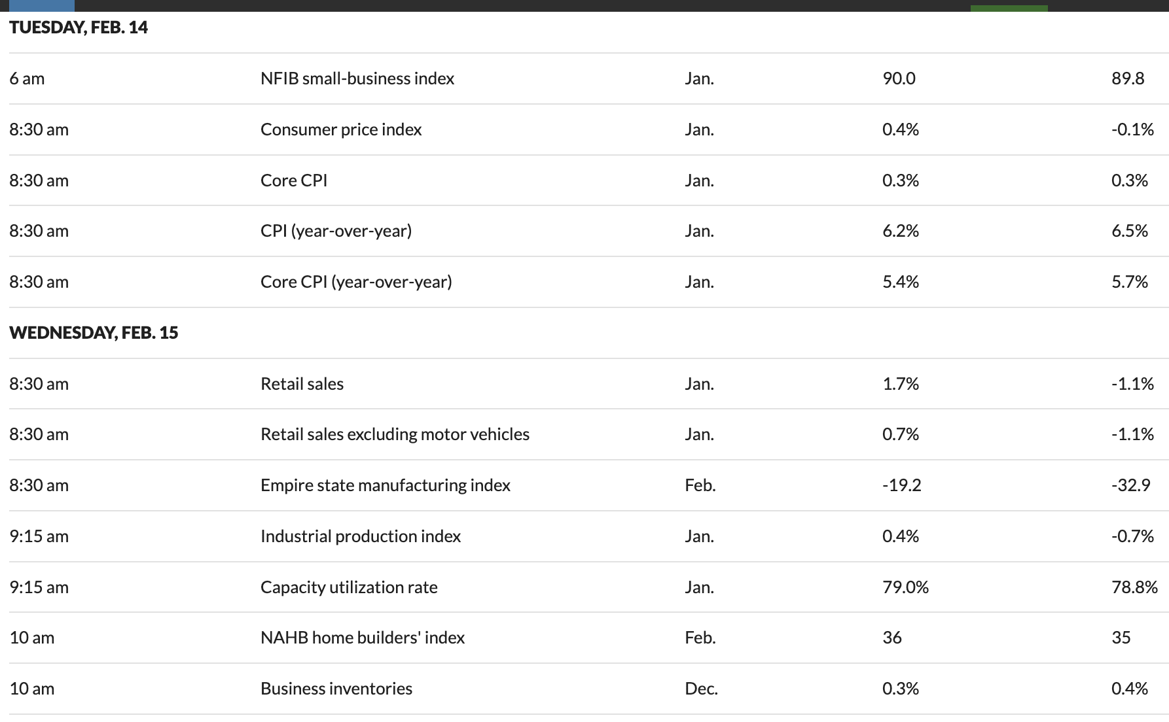Select Empire state manufacturing index
1169x722 pixels.
[x=385, y=485]
